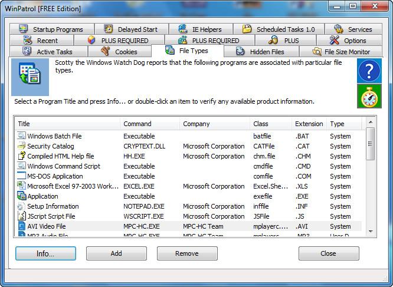Screen dimensions: 393x287
Task: Click the Windows Command Script row icon
Action: pyautogui.click(x=21, y=166)
